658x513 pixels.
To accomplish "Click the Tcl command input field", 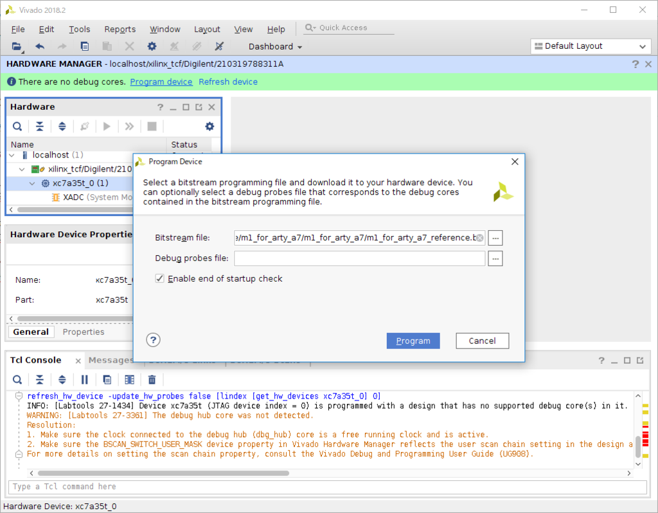I will click(327, 487).
